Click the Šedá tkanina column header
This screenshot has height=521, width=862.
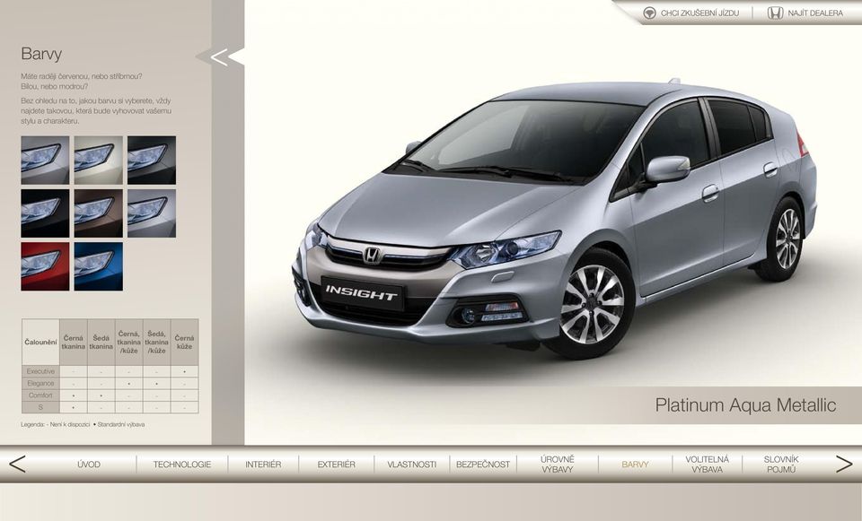101,342
